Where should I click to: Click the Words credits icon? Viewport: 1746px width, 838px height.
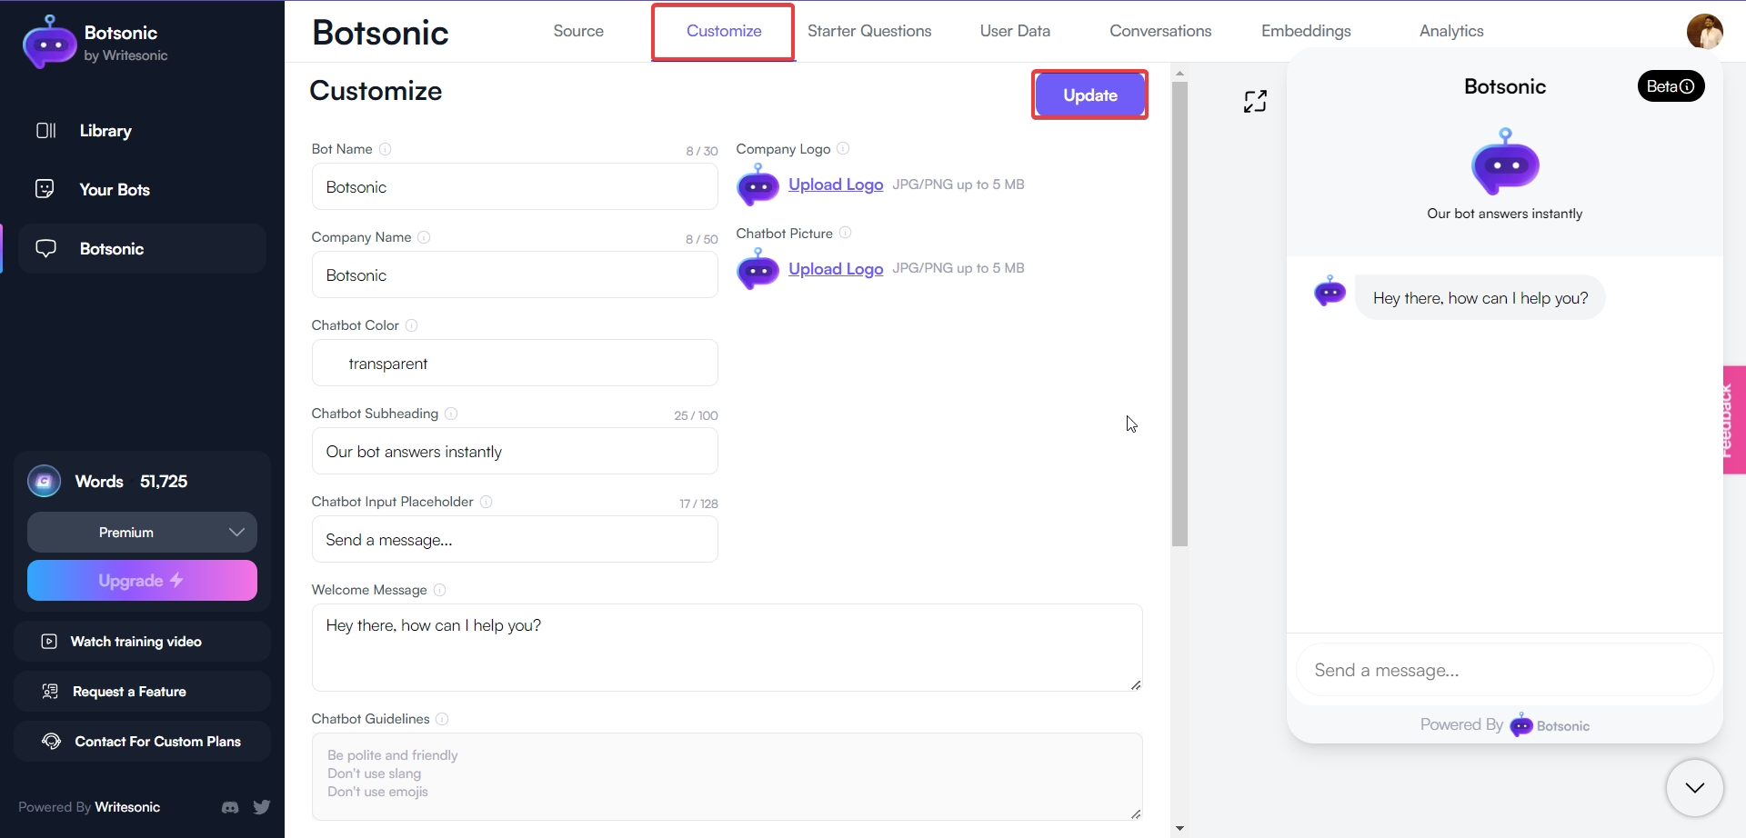pyautogui.click(x=44, y=481)
